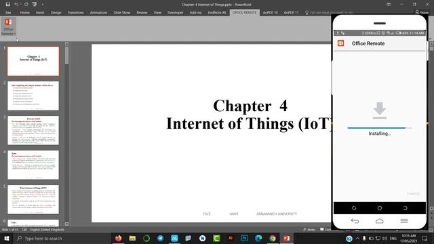Open Ribbon Display Options in title bar
The image size is (434, 244).
(389, 5)
